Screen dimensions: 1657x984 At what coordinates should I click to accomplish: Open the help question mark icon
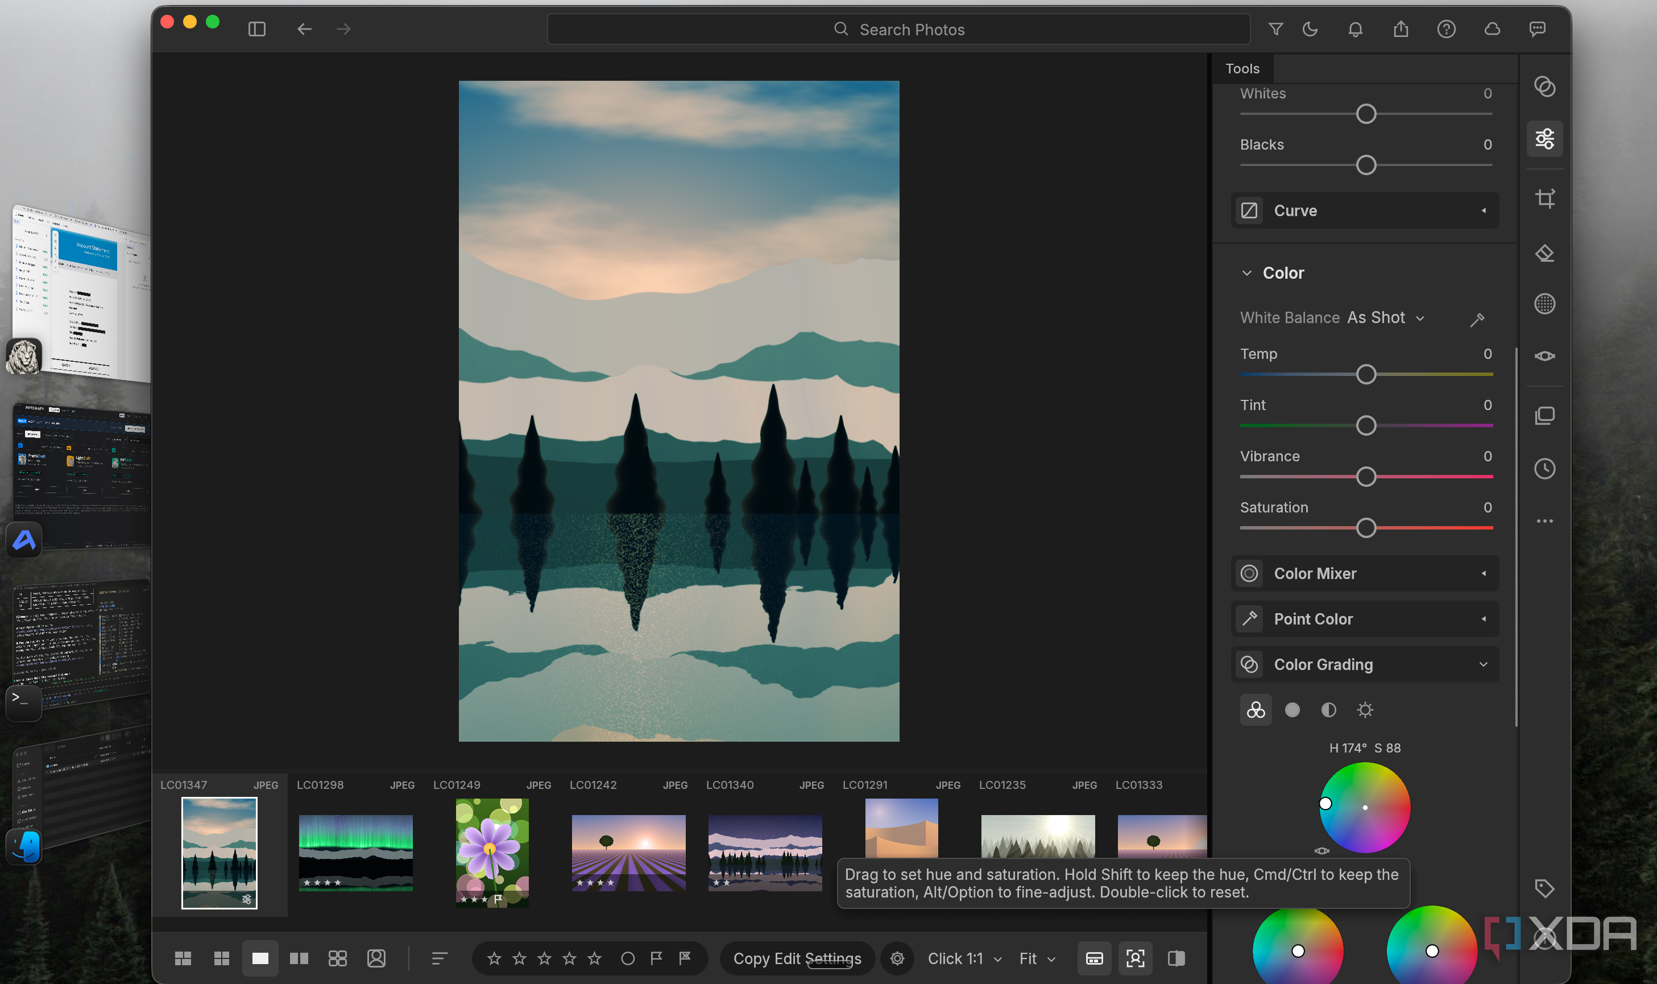1446,29
